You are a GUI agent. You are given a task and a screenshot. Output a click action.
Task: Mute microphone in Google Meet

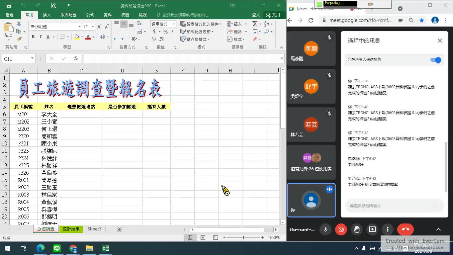[325, 229]
